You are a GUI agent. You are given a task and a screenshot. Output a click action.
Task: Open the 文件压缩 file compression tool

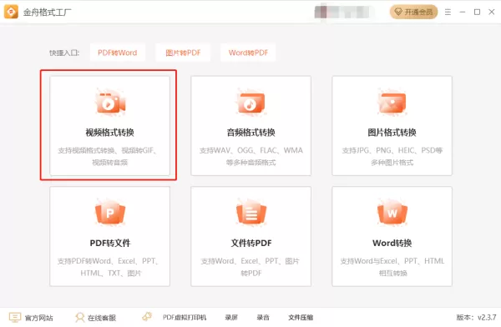301,318
